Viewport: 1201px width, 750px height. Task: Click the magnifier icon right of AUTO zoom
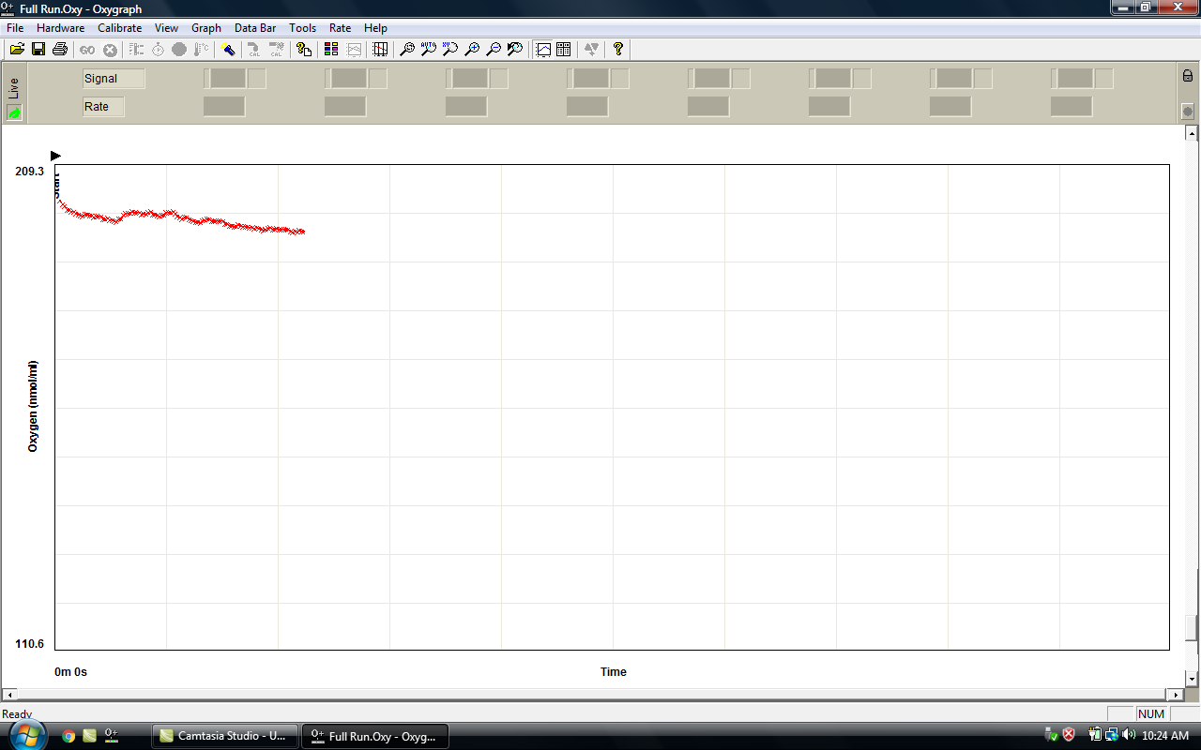450,49
